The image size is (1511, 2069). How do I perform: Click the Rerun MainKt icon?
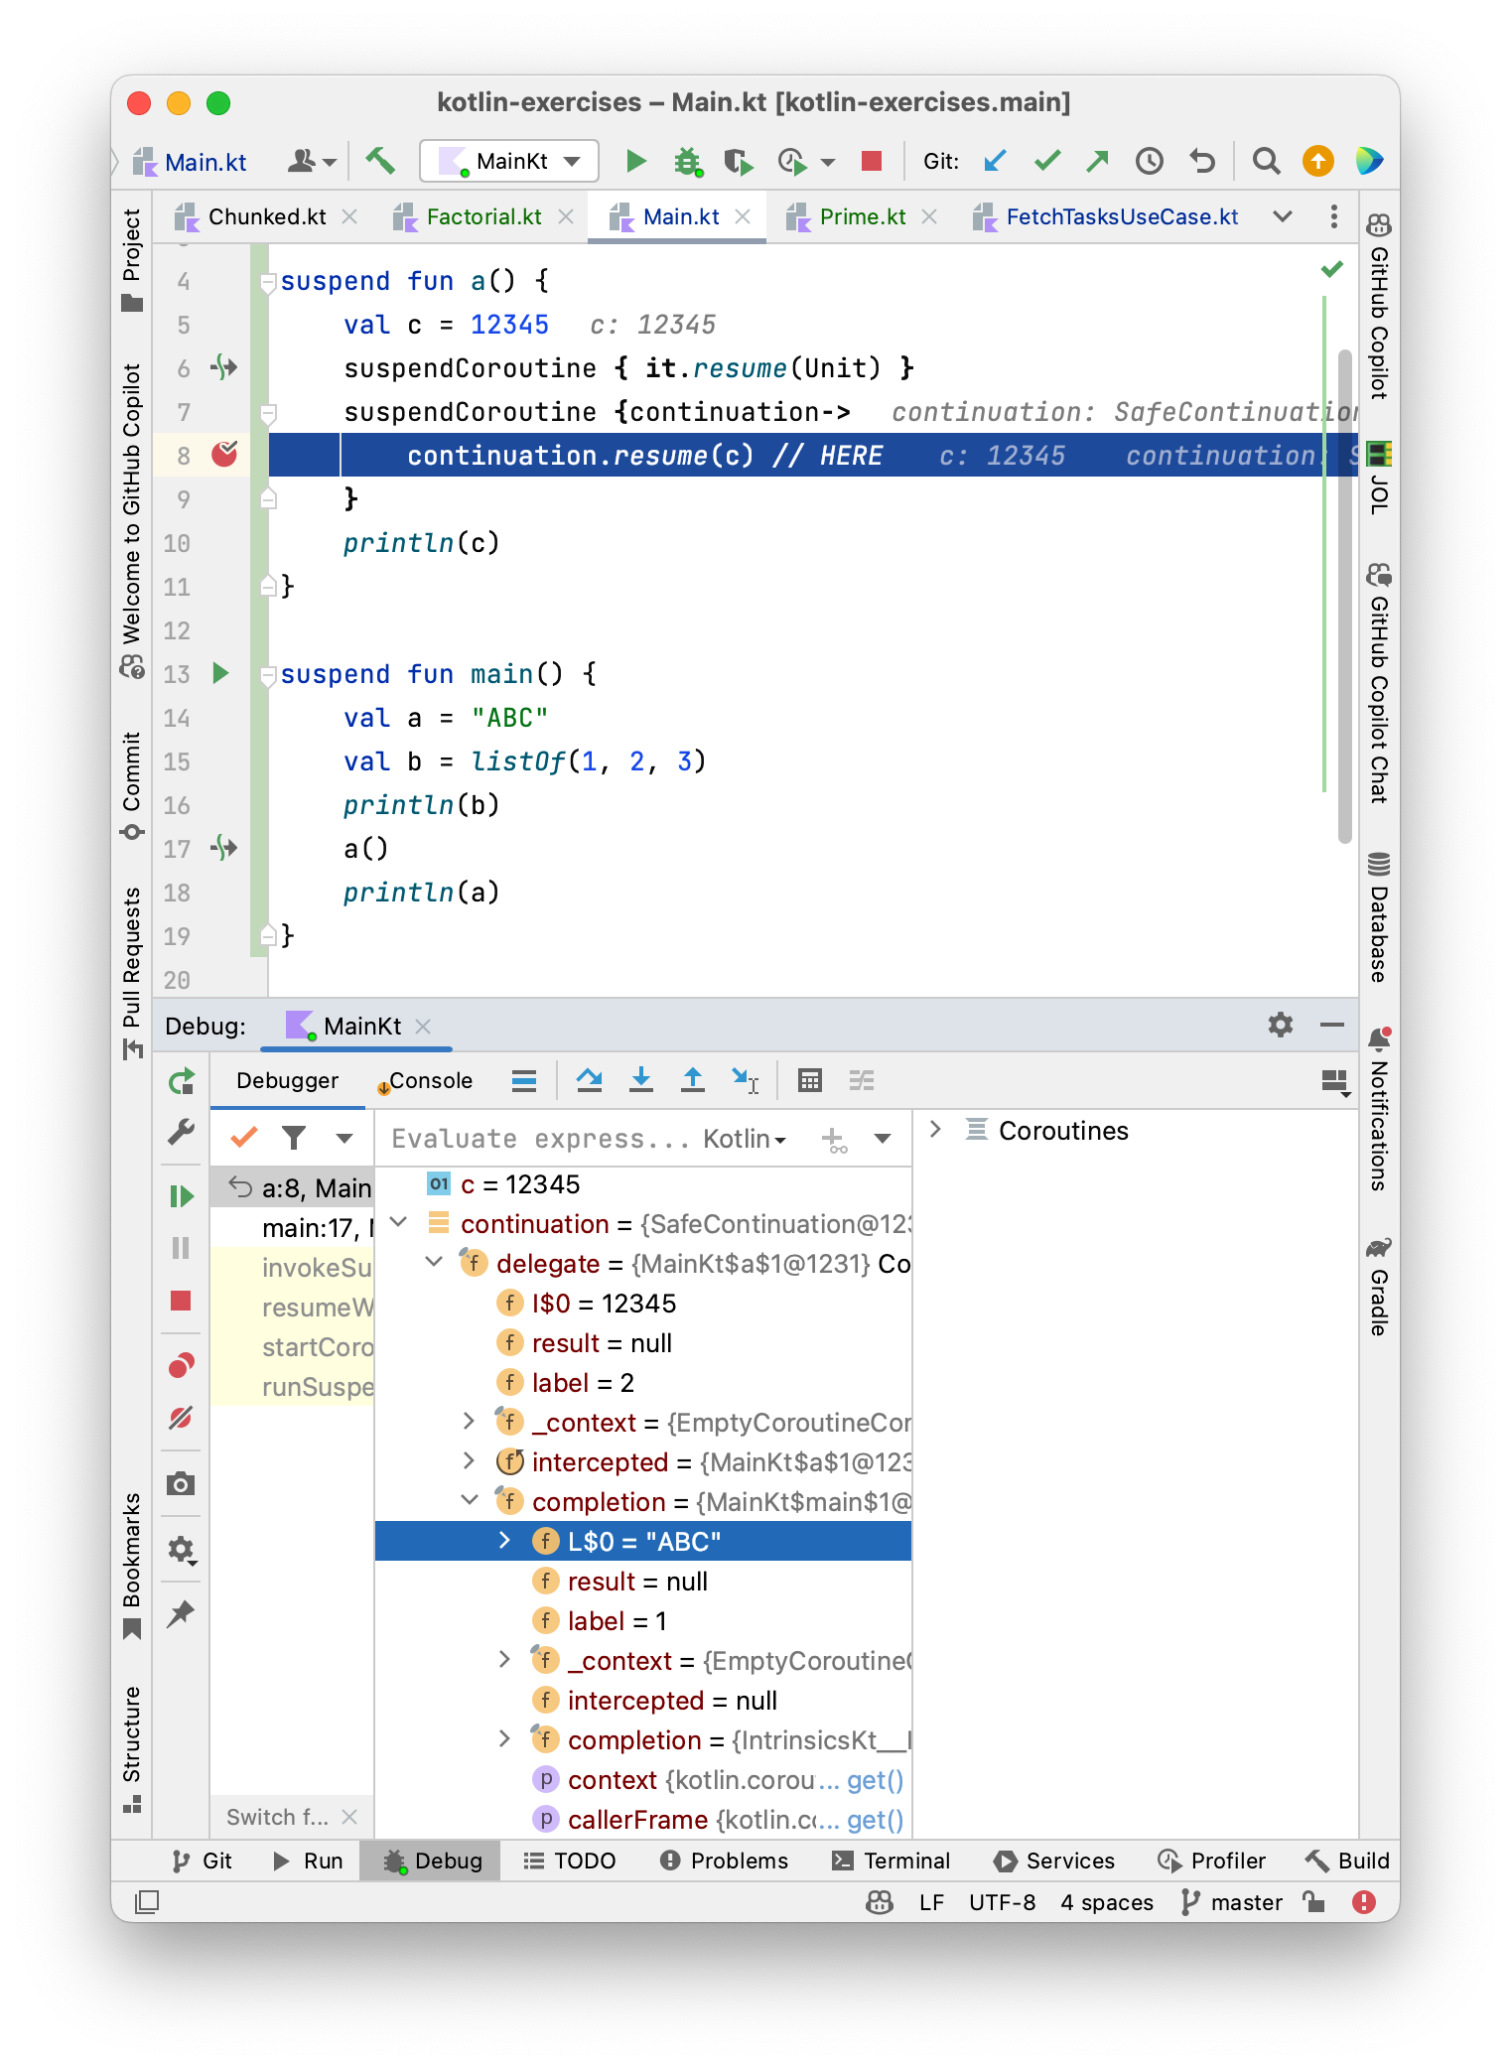(x=181, y=1081)
